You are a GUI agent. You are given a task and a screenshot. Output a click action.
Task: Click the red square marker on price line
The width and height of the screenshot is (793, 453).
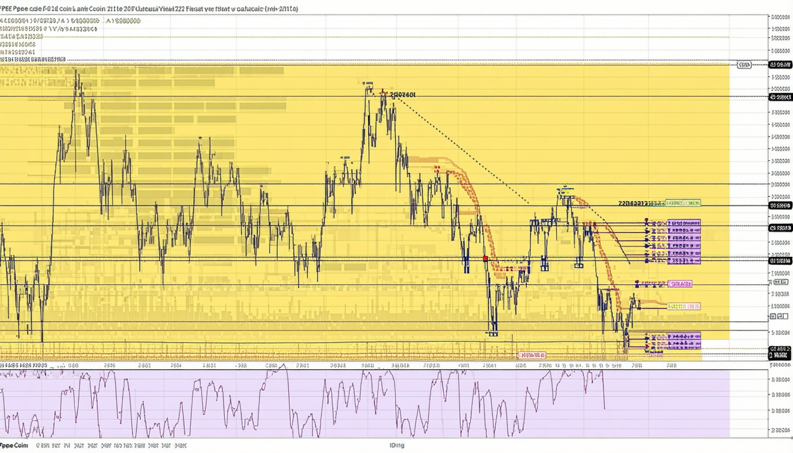tap(485, 258)
